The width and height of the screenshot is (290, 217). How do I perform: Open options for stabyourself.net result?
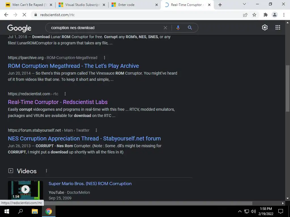pyautogui.click(x=96, y=130)
